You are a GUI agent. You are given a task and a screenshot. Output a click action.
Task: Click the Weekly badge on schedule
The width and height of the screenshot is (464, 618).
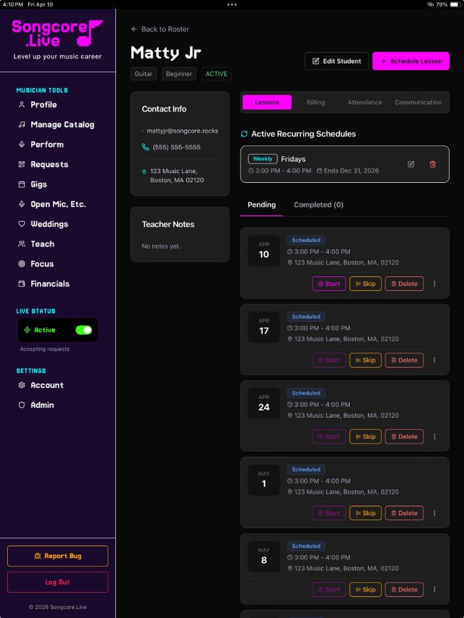point(263,159)
